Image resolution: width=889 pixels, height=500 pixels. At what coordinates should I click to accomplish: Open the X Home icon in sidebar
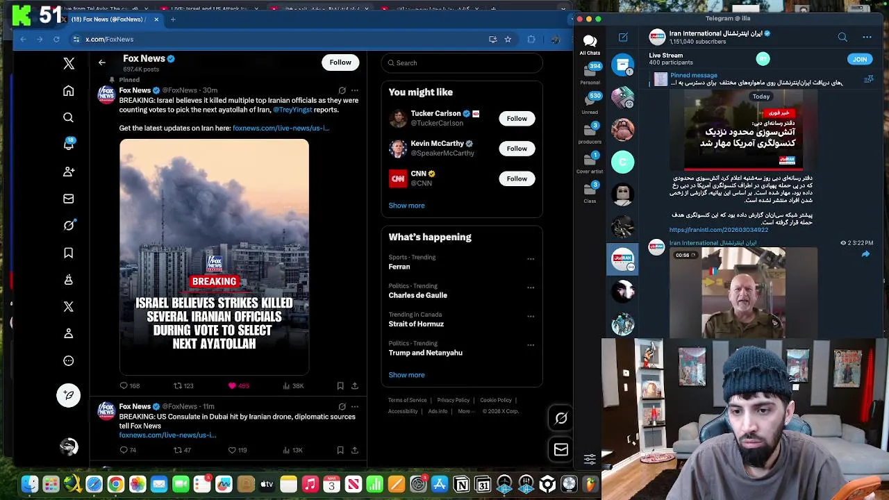68,91
